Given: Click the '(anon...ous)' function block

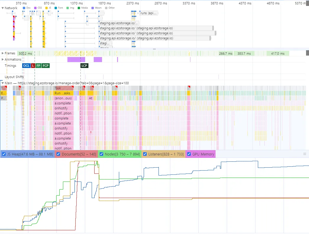Looking at the screenshot, I should tap(64, 98).
